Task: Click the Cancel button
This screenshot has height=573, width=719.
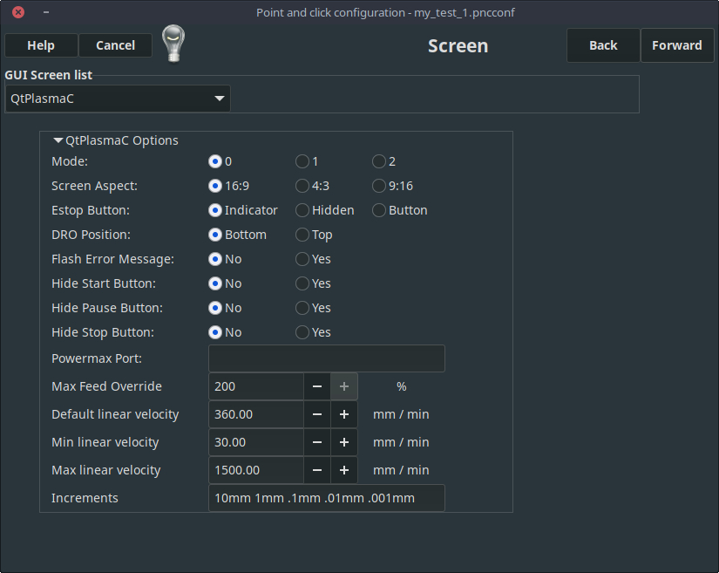Action: pos(115,44)
